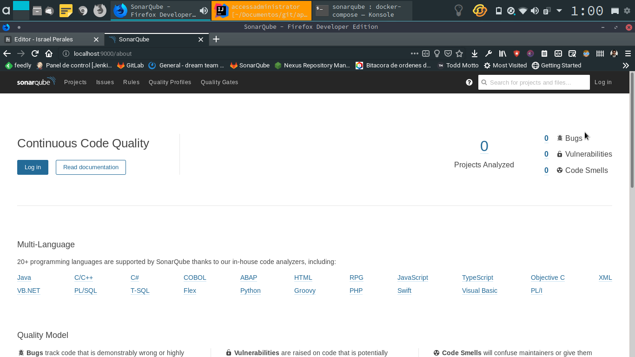Screen dimensions: 635x357
Task: Open the Wi-Fi network tray icon
Action: point(523,11)
